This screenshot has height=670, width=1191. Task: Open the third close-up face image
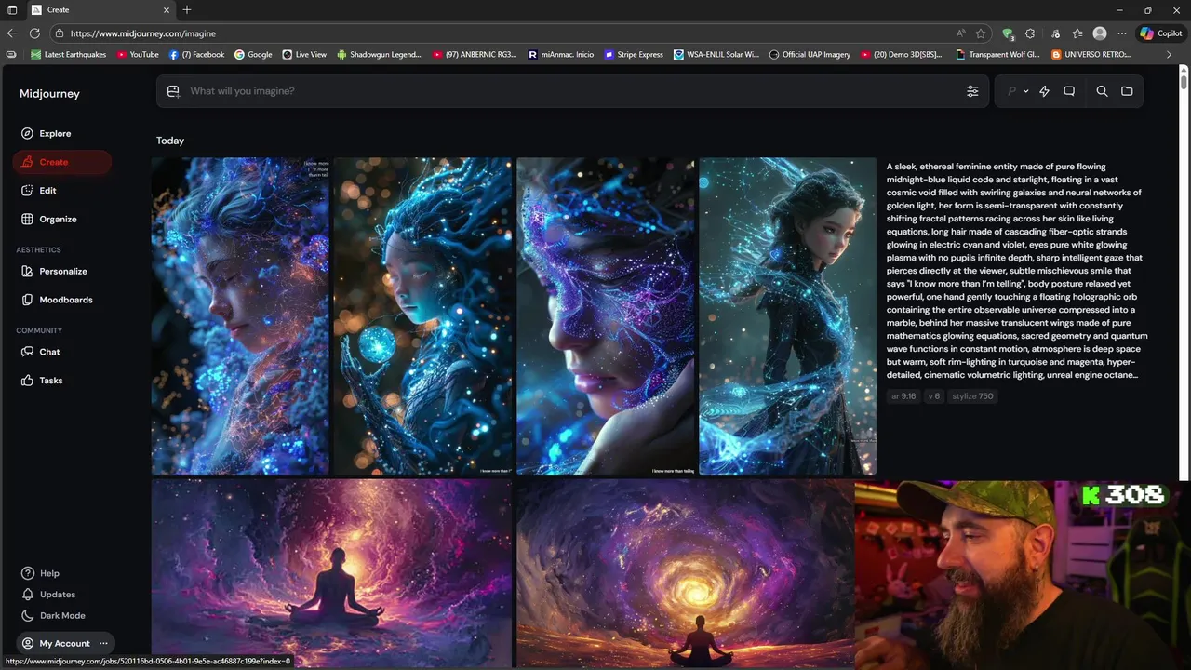click(x=606, y=315)
